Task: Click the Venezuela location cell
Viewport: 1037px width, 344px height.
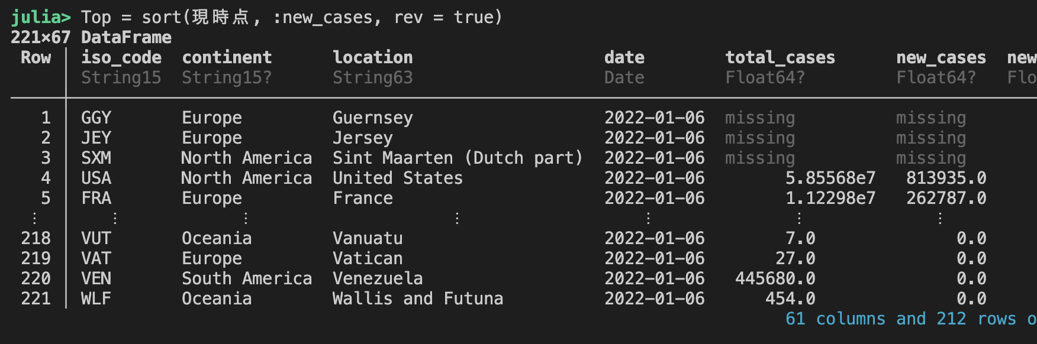Action: pyautogui.click(x=377, y=278)
